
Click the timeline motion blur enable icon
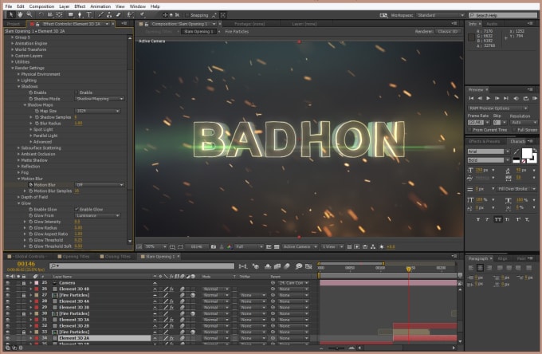287,265
